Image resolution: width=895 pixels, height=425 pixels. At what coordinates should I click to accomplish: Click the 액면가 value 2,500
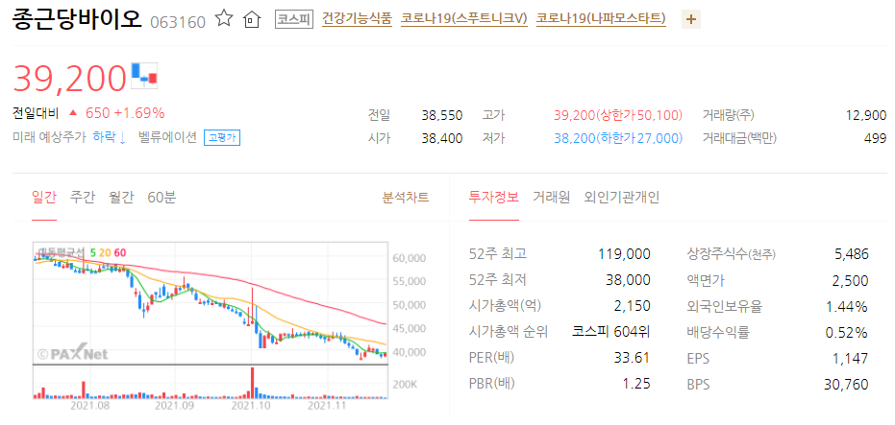coord(851,280)
